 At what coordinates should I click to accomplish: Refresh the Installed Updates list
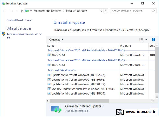(x=106, y=11)
